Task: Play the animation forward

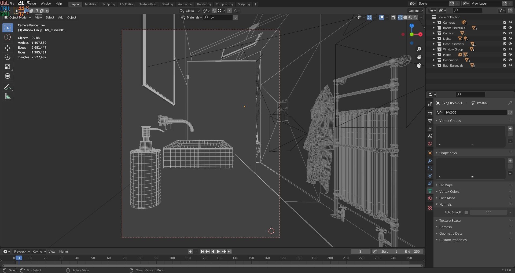Action: pos(218,252)
